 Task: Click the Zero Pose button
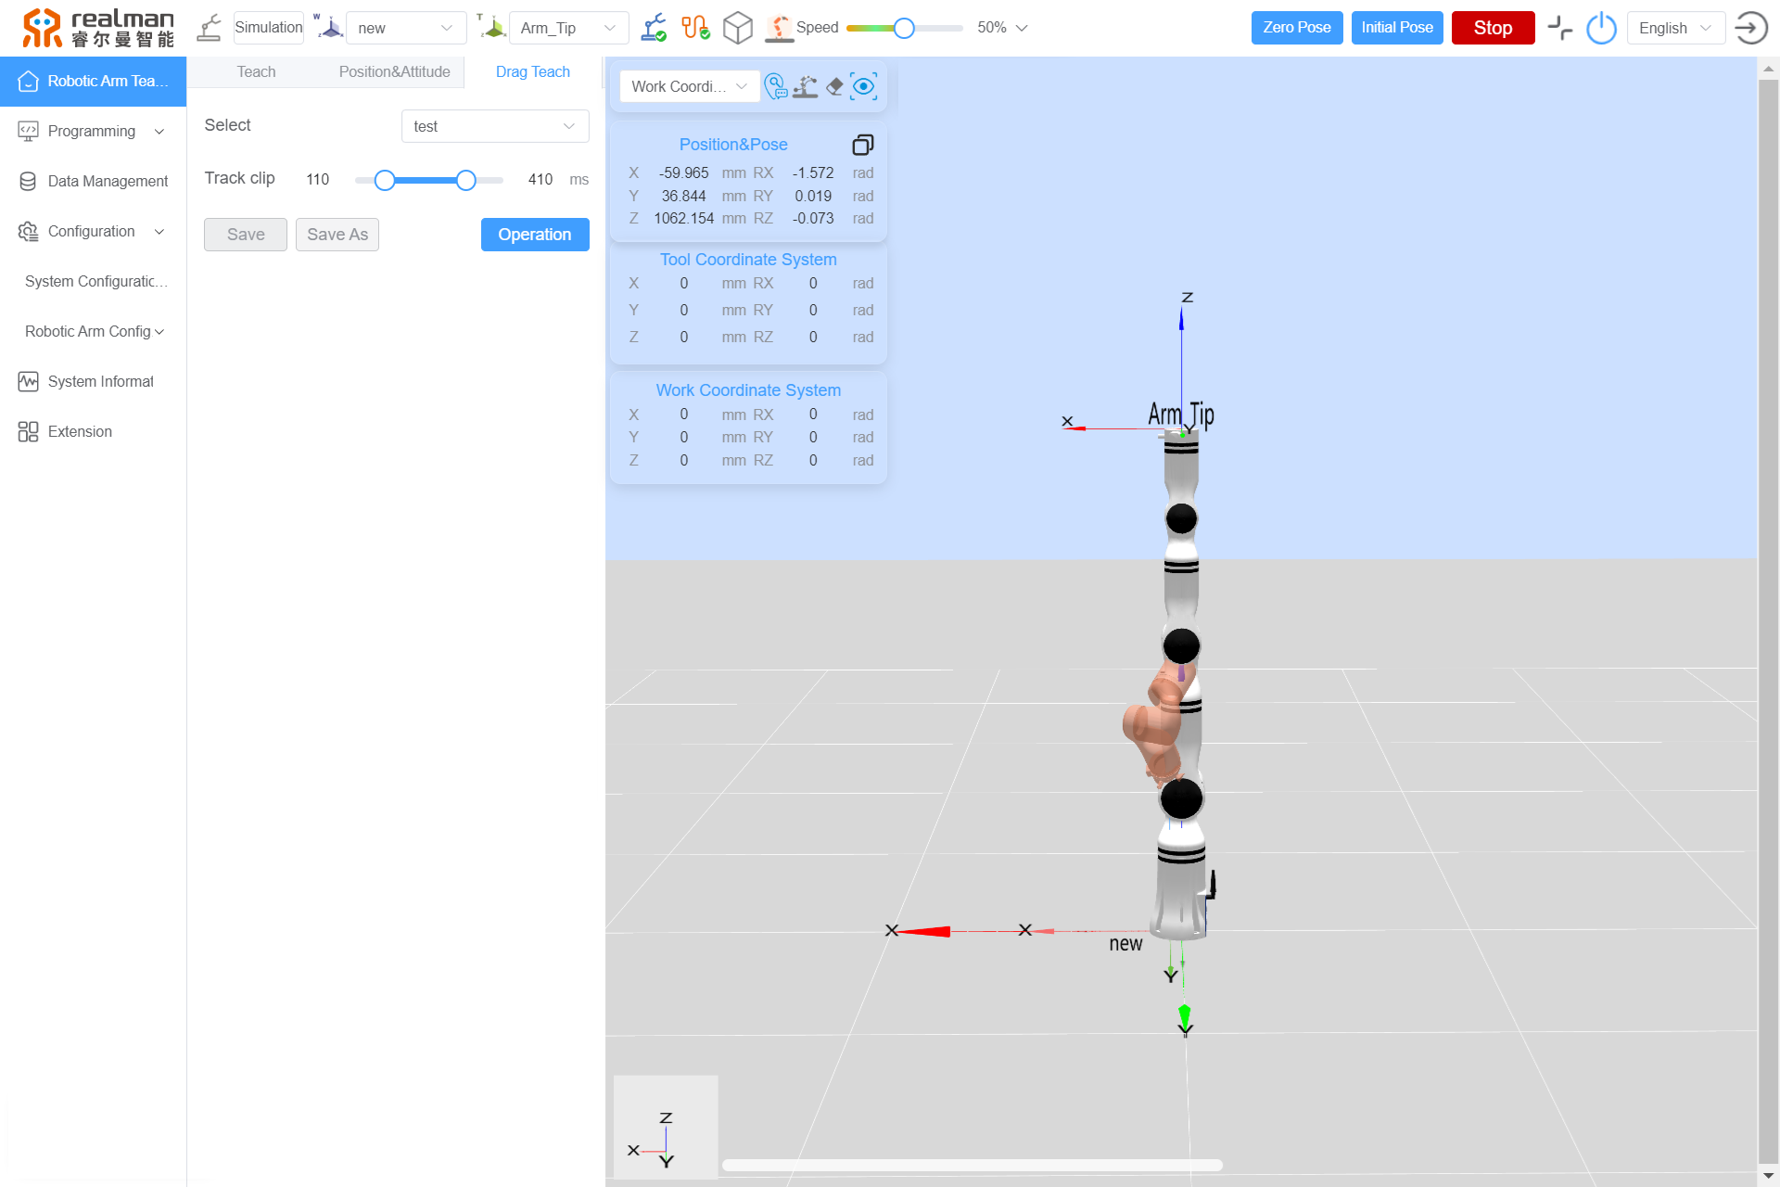pyautogui.click(x=1298, y=27)
